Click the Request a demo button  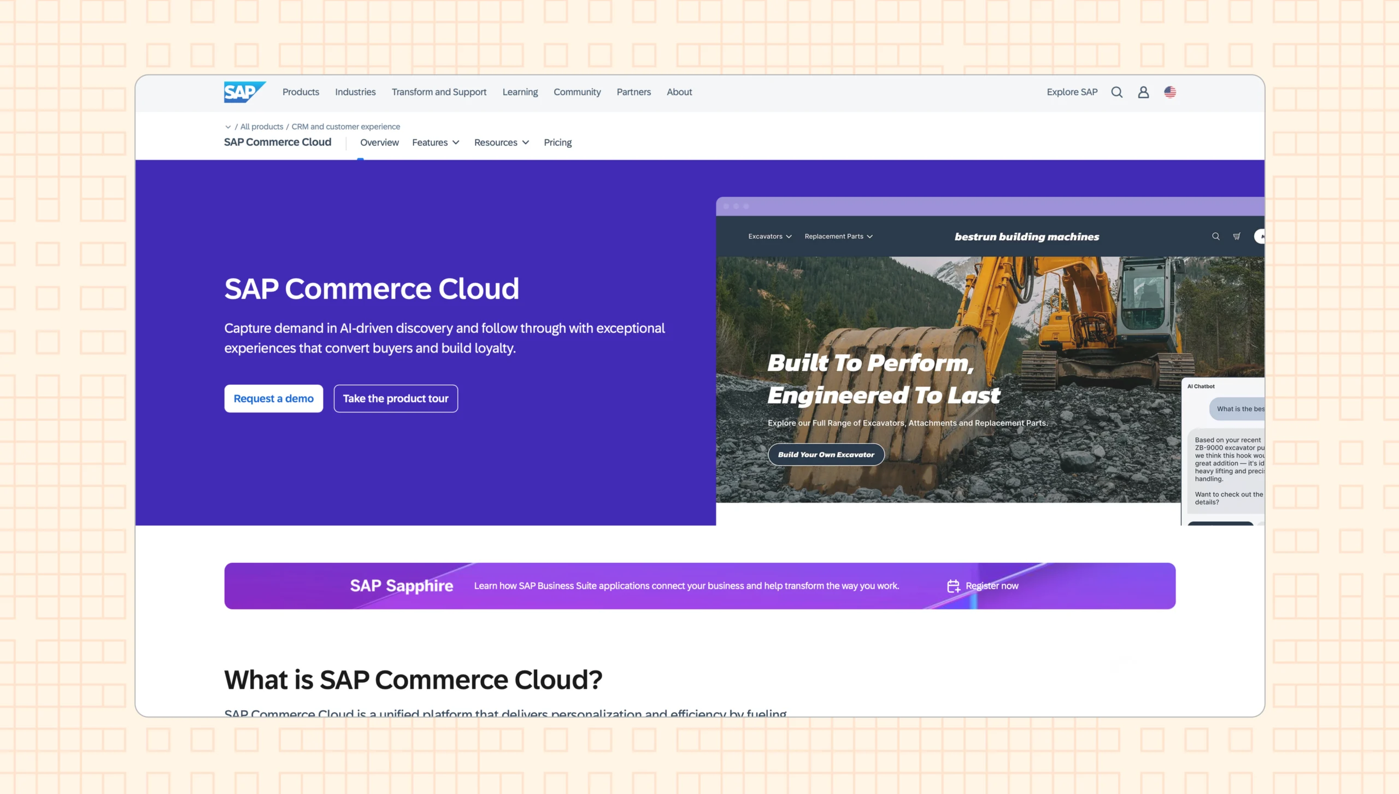point(274,399)
